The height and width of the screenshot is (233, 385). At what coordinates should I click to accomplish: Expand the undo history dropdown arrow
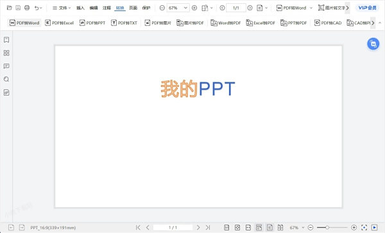(41, 8)
